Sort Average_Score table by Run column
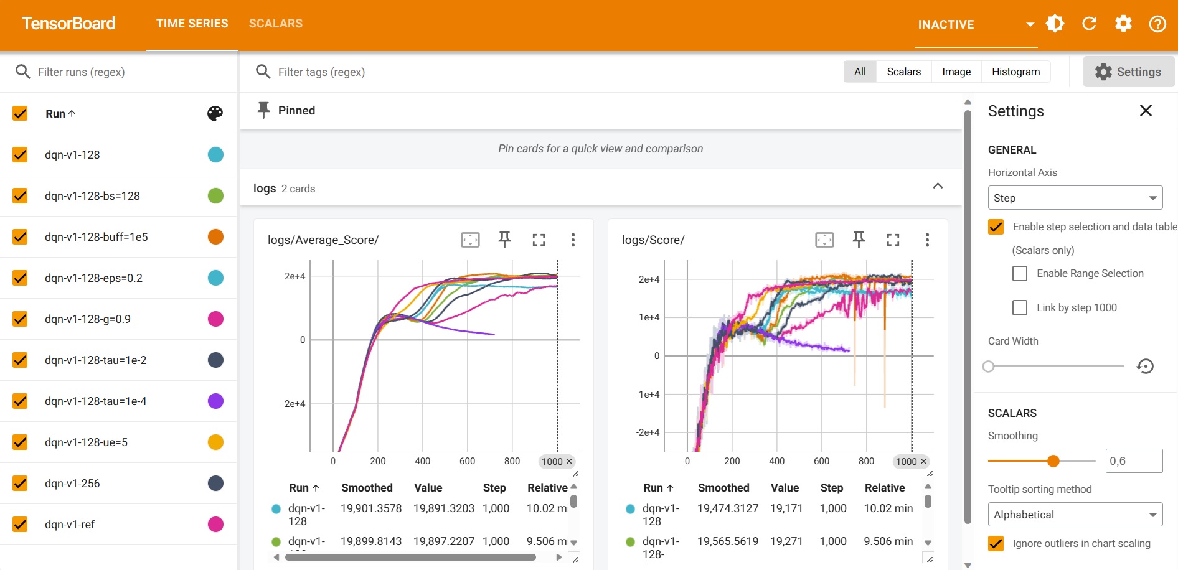 pos(304,488)
